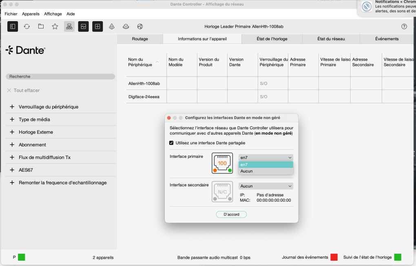Screen dimensions: 416x266
Task: Click S/O in the Digiface-24eeea row
Action: point(263,97)
